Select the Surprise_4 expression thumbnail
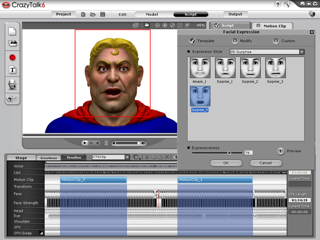Screen dimensions: 320x240 point(200,96)
